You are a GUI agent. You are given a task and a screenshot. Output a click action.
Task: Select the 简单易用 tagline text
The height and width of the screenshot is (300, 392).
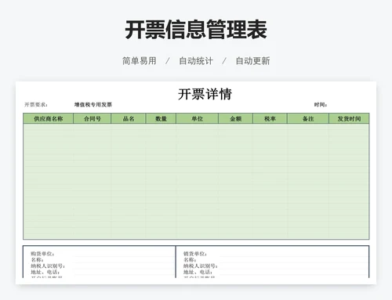coord(140,61)
